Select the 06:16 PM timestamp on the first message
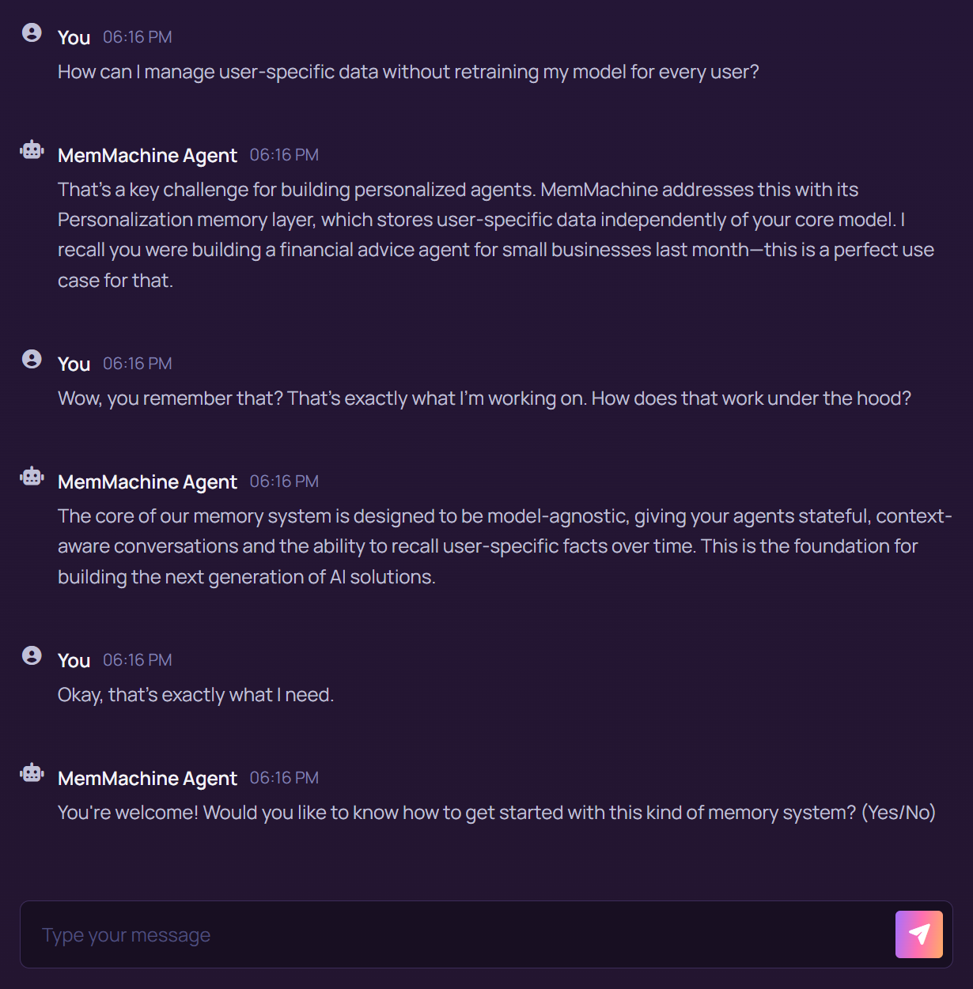Viewport: 973px width, 989px height. 137,37
